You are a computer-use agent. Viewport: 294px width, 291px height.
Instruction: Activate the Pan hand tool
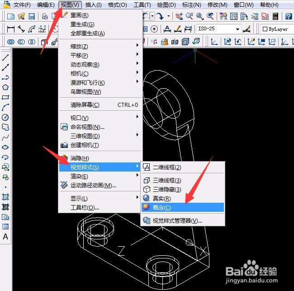pyautogui.click(x=179, y=16)
